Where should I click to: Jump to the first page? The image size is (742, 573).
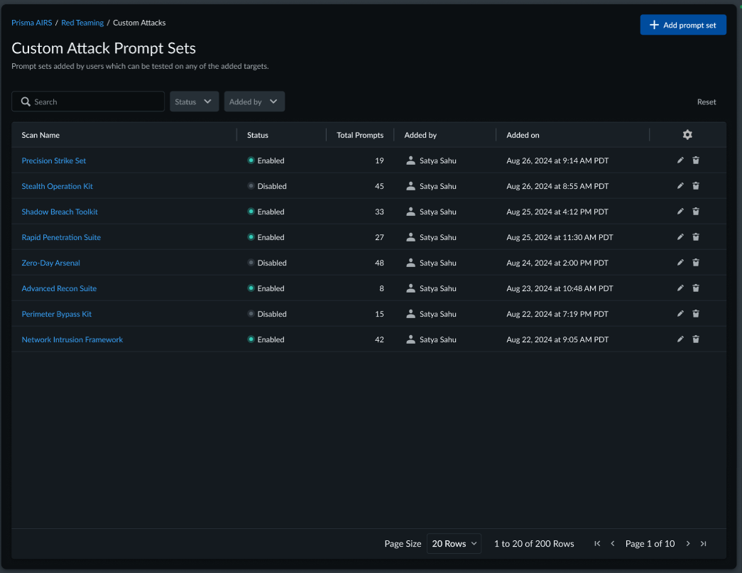click(597, 544)
